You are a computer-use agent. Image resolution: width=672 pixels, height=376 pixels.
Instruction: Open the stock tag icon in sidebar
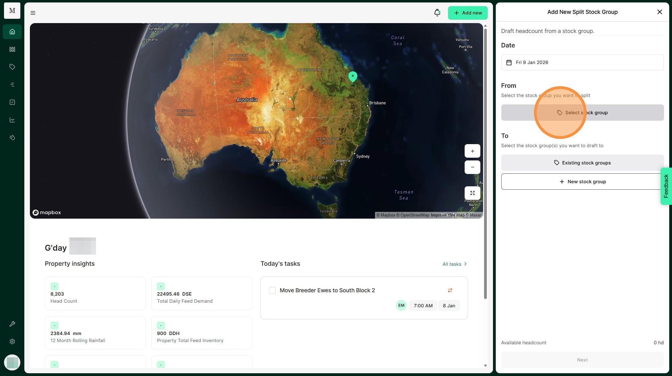tap(12, 67)
